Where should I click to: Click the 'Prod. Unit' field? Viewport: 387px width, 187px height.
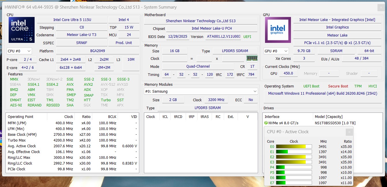pos(124,43)
